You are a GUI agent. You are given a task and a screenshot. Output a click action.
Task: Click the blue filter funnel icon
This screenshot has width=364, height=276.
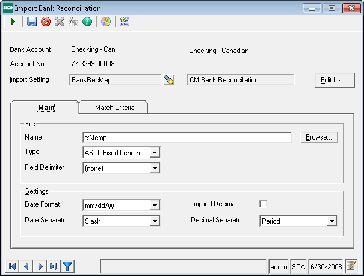[67, 266]
